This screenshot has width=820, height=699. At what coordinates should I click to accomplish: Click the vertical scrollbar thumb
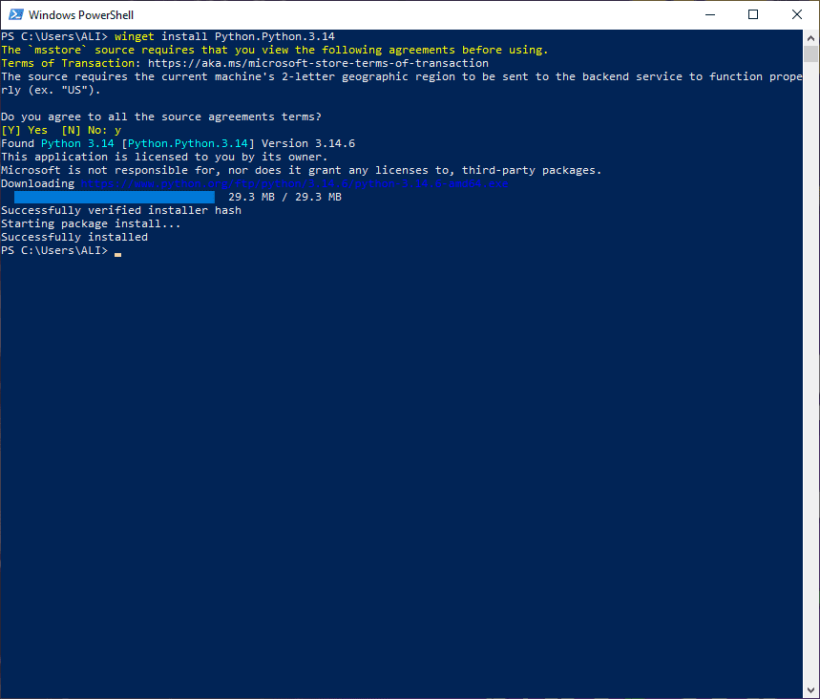click(810, 53)
